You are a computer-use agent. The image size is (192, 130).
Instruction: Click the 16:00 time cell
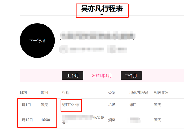pos(46,120)
